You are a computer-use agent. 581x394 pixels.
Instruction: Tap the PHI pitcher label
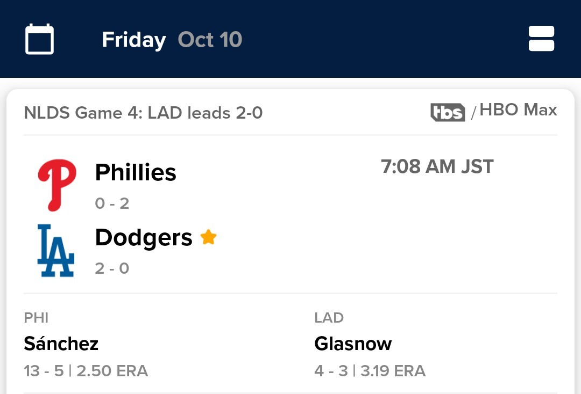(36, 318)
